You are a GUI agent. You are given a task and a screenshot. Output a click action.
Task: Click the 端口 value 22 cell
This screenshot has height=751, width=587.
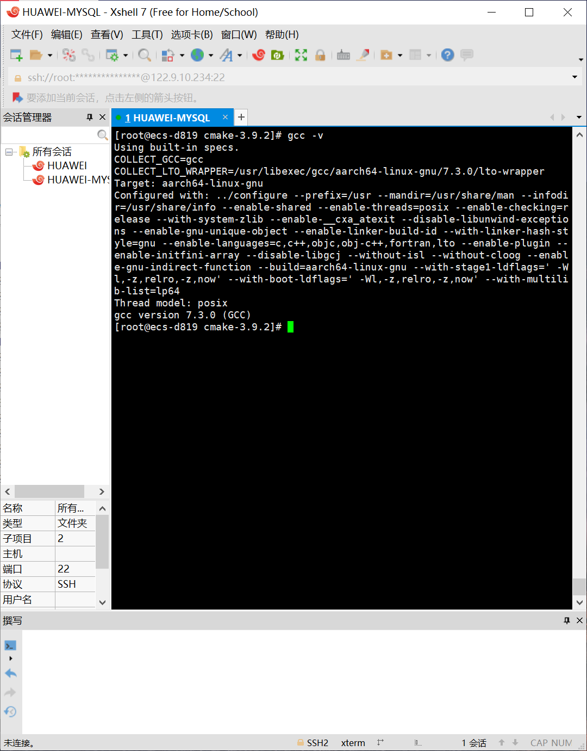point(75,569)
